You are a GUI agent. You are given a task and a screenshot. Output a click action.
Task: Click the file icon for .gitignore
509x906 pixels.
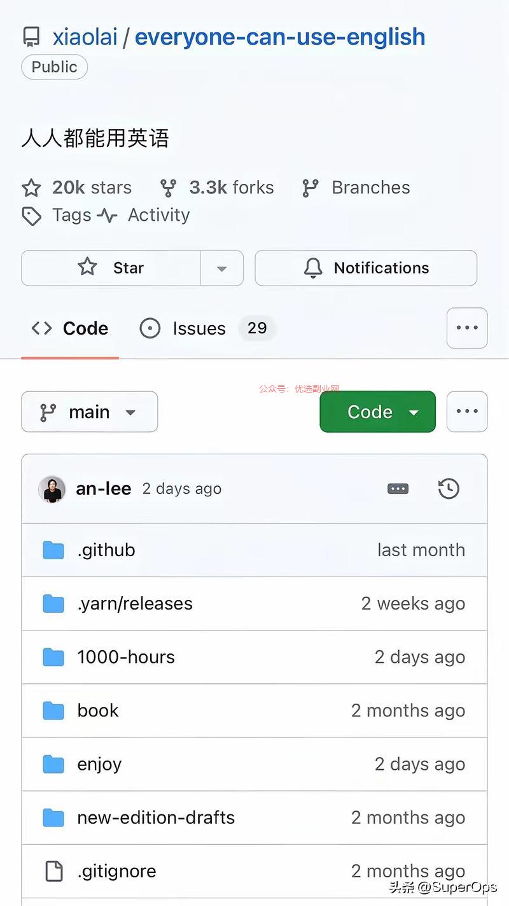click(x=53, y=871)
